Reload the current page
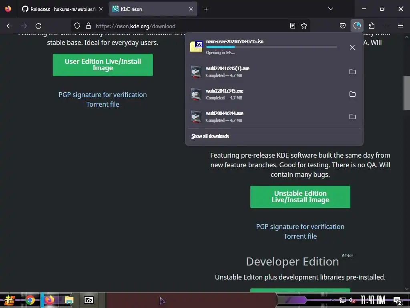410x308 pixels. click(x=38, y=26)
